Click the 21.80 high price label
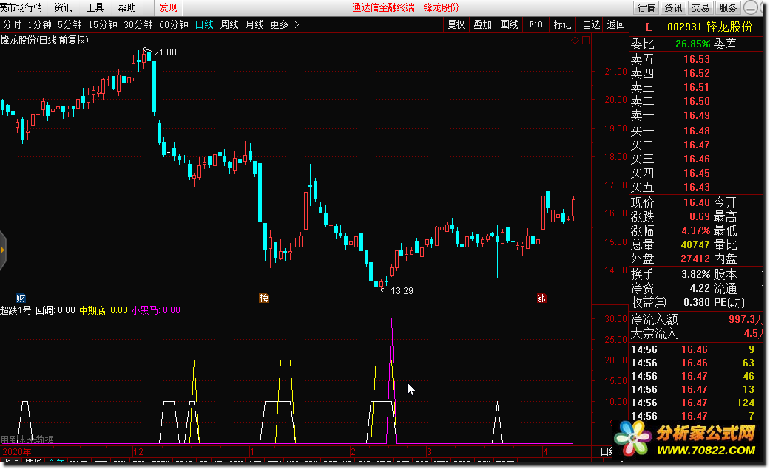 tap(165, 52)
